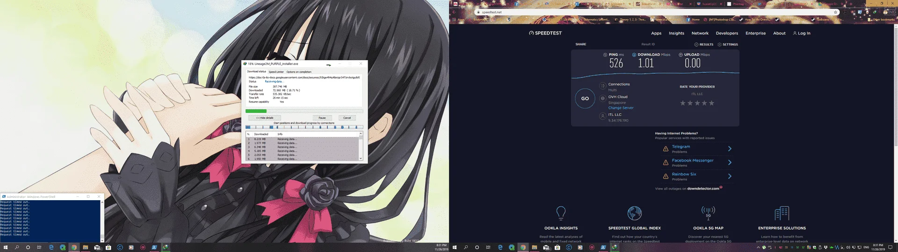The width and height of the screenshot is (898, 252).
Task: Expand the Telegram problems chevron
Action: [730, 149]
